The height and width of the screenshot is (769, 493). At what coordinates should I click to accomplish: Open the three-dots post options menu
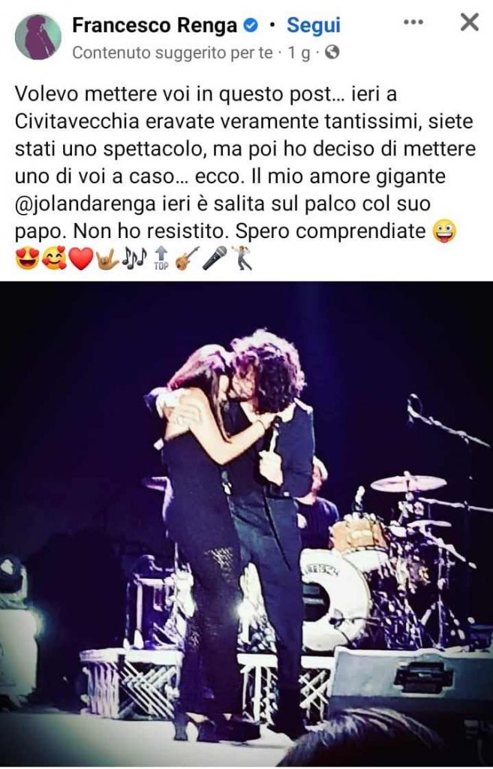coord(413,22)
